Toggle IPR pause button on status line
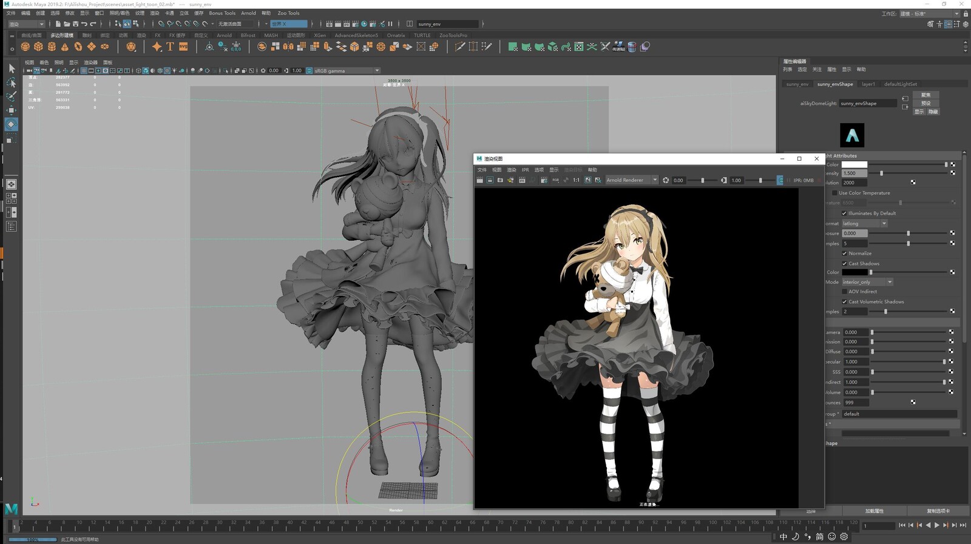971x544 pixels. point(390,24)
